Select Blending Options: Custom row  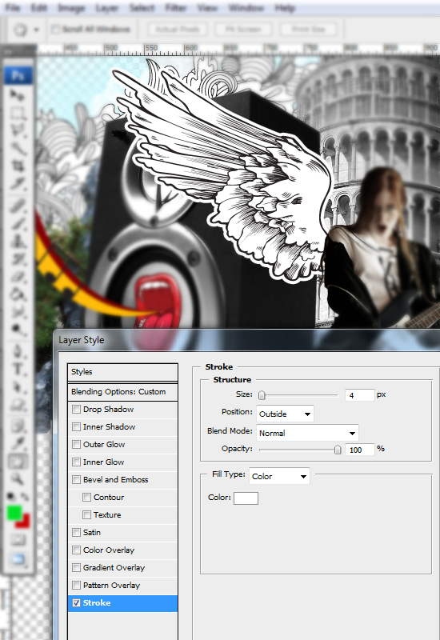tap(122, 392)
